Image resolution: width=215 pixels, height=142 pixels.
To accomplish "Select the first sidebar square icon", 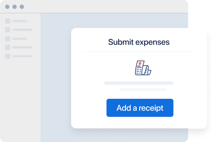I will pyautogui.click(x=8, y=21).
